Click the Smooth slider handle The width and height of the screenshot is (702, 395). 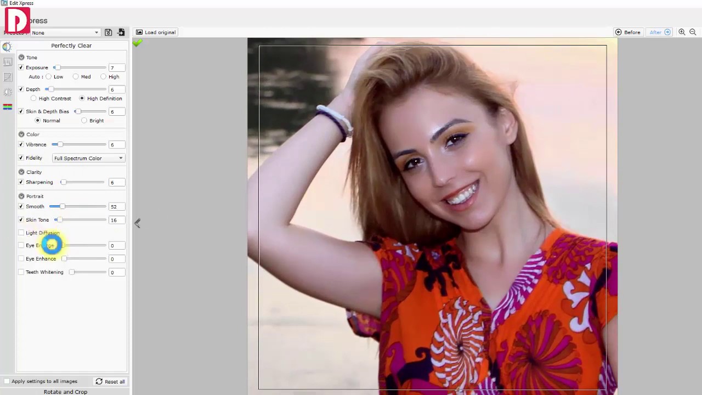(62, 207)
